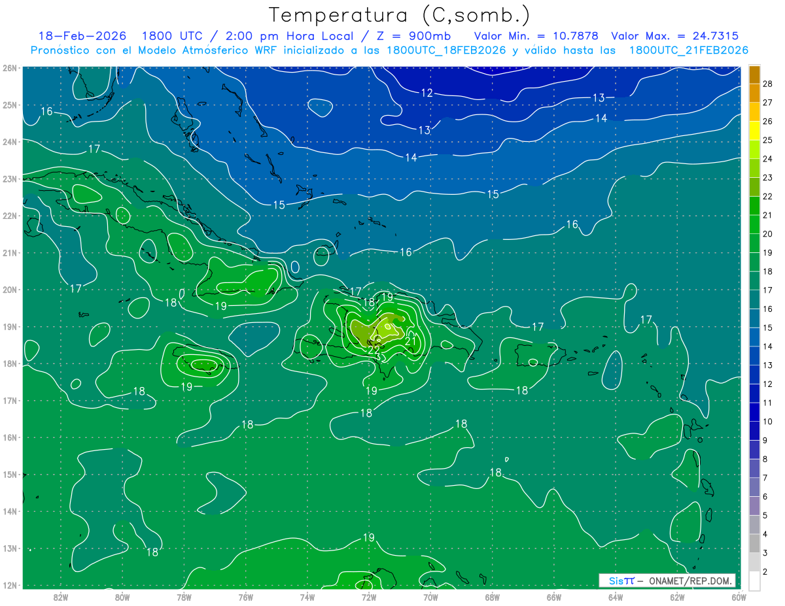Viewport: 785px width, 606px height.
Task: Click the "1800UTC_18FEB2026" initialization time
Action: tap(446, 50)
